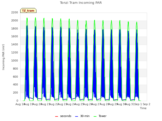Click the 1400 y-axis tick label
Viewport: 162px width, 121px height.
[x=15, y=45]
